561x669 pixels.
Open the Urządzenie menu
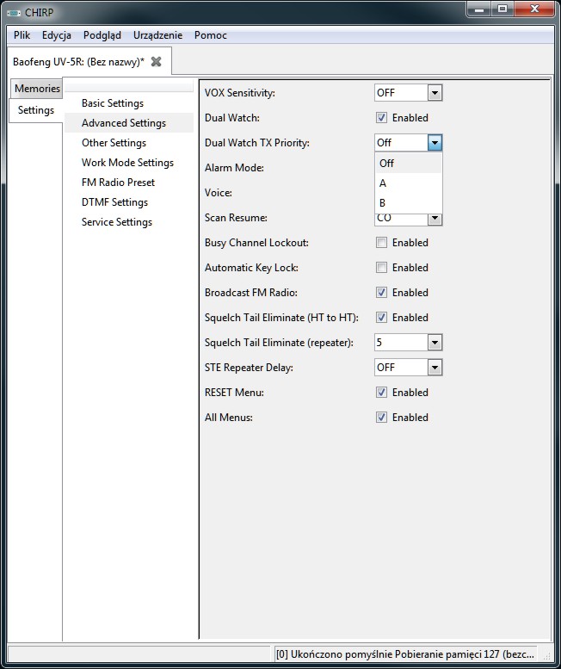tap(157, 35)
